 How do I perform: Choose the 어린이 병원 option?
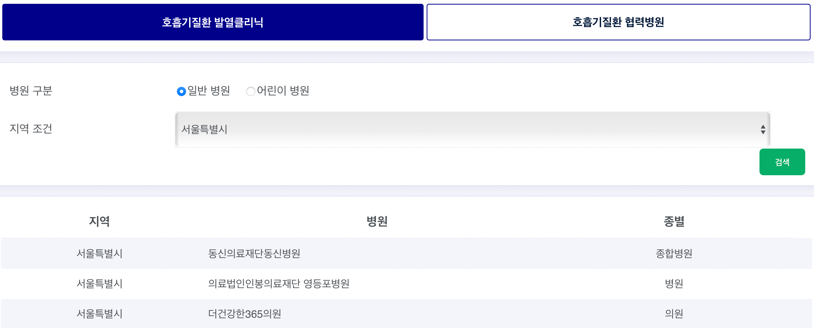(x=251, y=91)
